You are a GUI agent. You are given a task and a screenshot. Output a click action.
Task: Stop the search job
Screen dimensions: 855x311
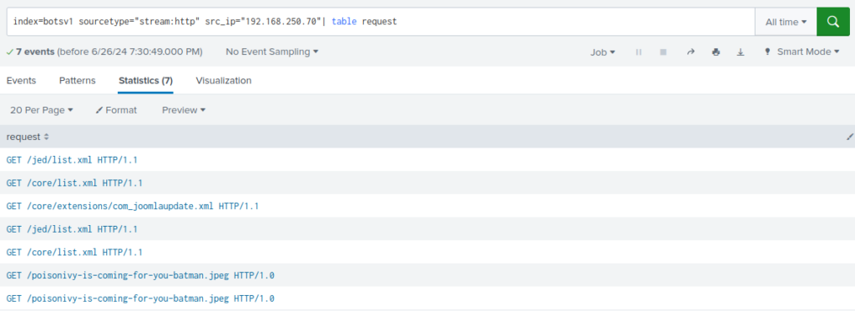[x=664, y=53]
